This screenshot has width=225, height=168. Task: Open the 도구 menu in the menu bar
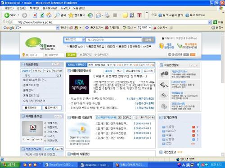pyautogui.click(x=65, y=8)
